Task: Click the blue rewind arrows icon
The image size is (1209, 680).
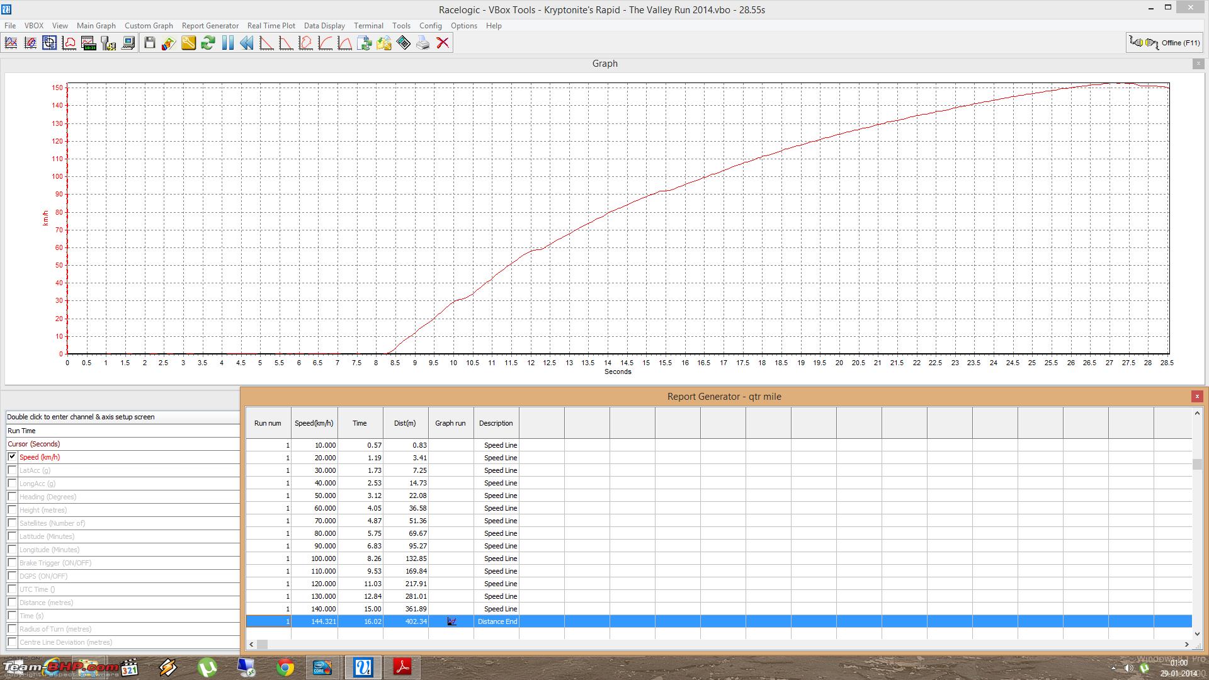Action: click(x=247, y=43)
